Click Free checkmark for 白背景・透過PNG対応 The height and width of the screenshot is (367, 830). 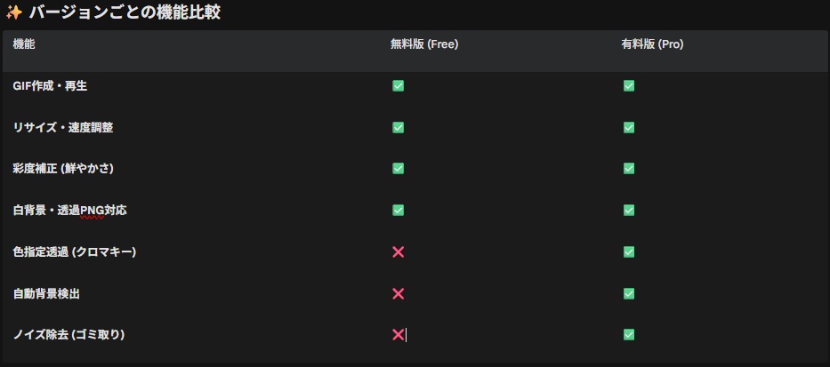click(398, 211)
